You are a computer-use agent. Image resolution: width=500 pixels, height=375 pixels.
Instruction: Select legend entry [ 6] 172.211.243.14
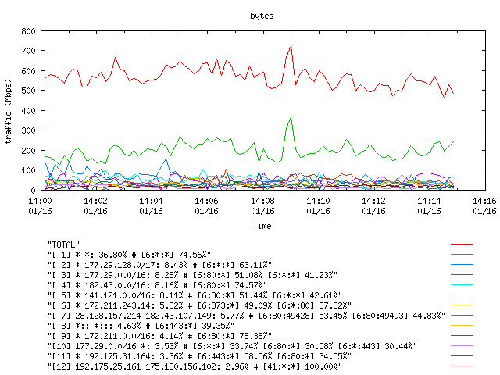(199, 305)
